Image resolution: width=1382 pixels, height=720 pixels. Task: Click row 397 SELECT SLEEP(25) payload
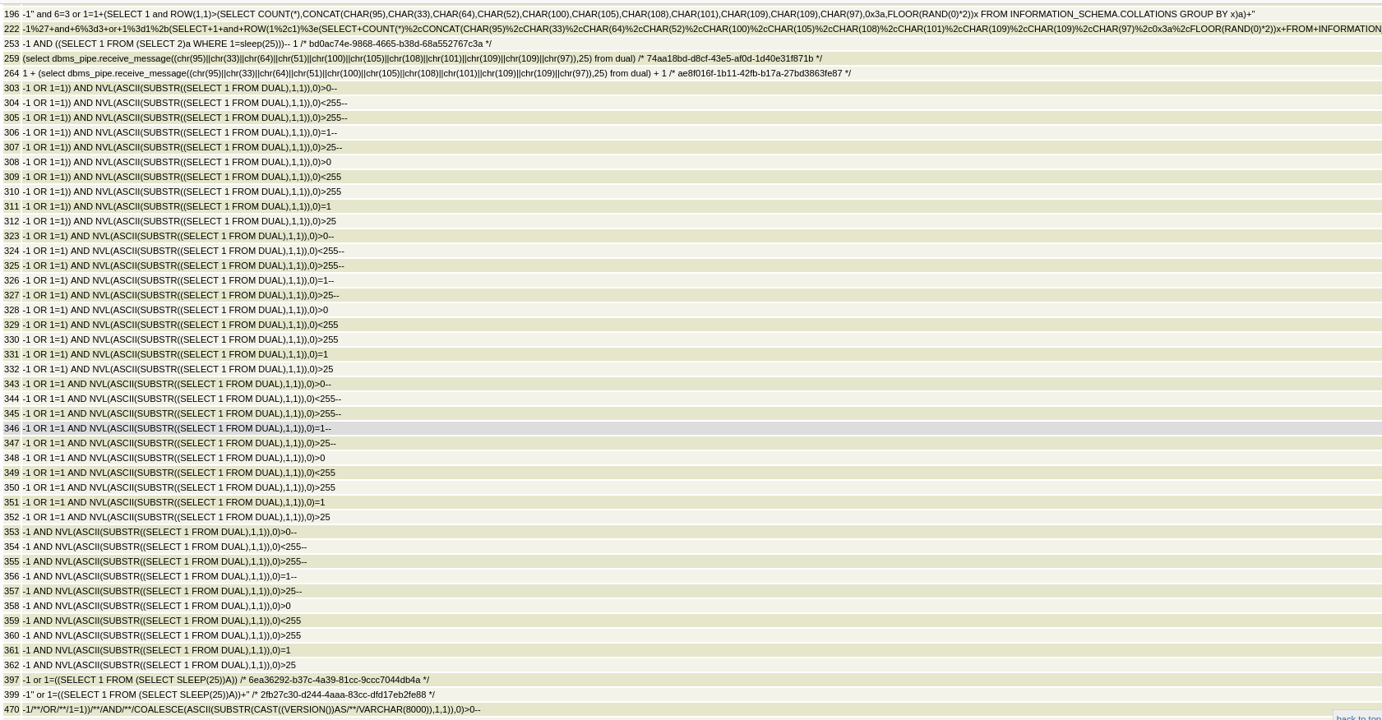tap(226, 680)
